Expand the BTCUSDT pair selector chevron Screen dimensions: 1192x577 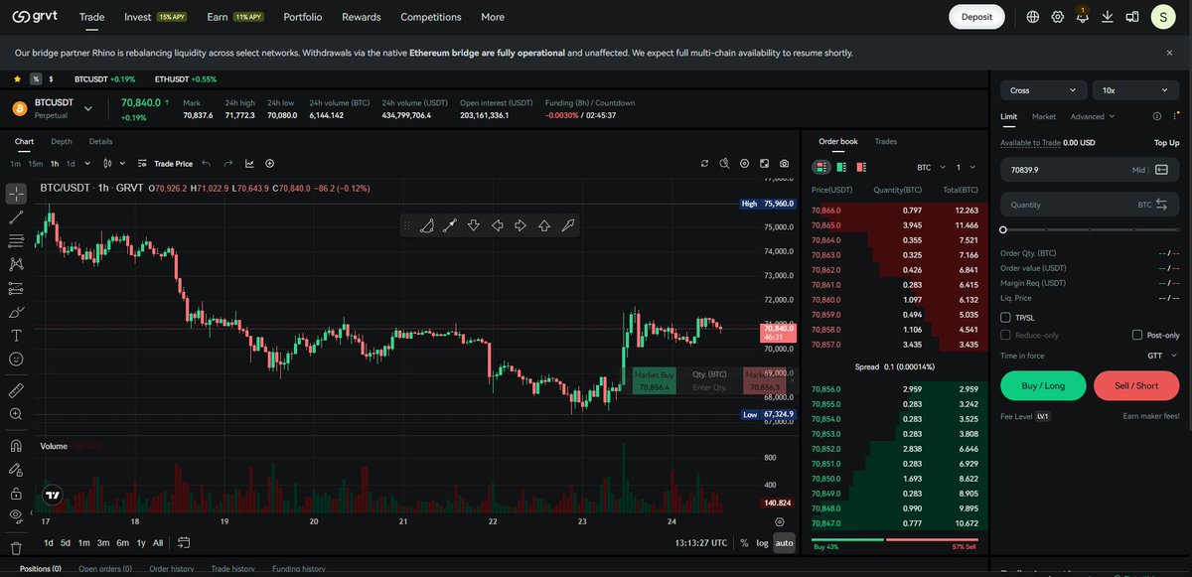point(88,108)
